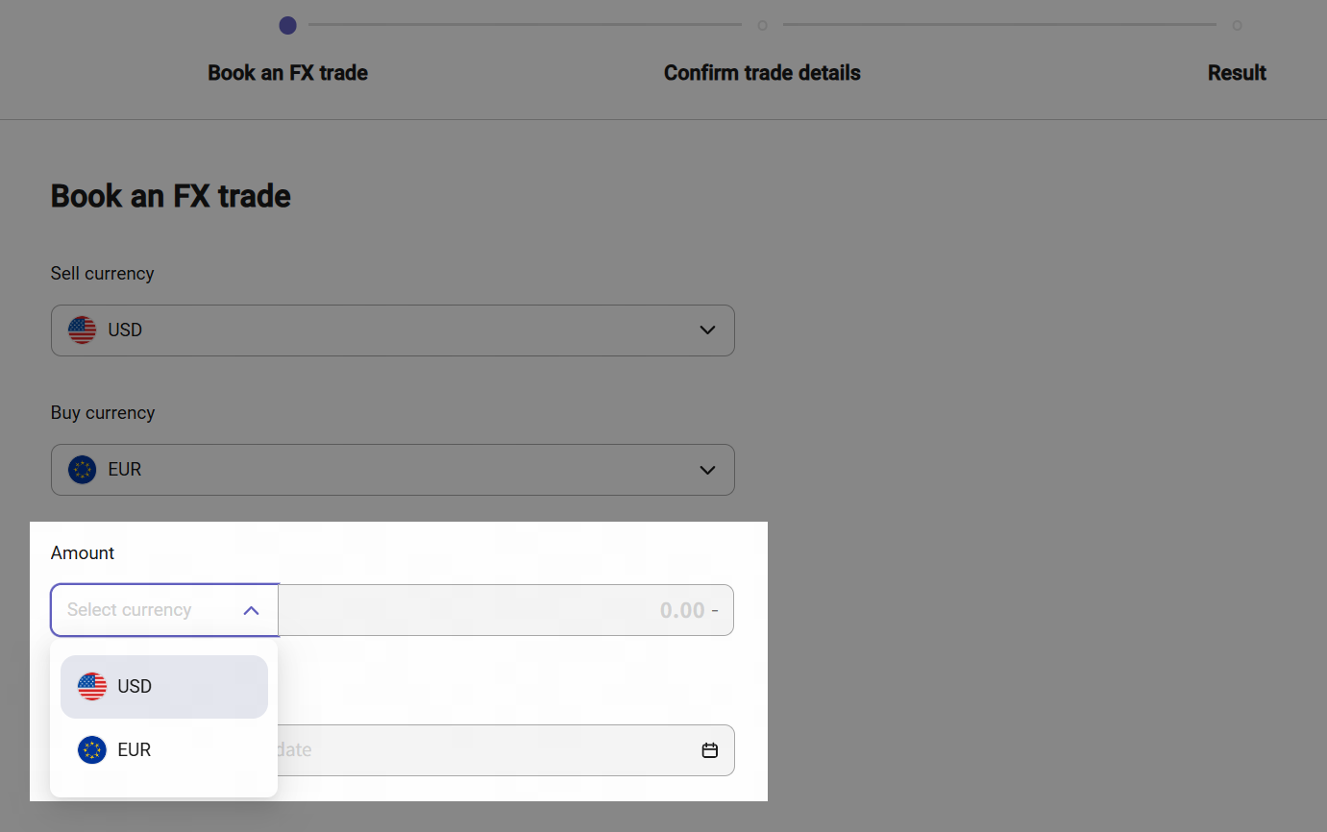Image resolution: width=1327 pixels, height=832 pixels.
Task: Click the US flag in Sell currency
Action: [x=83, y=330]
